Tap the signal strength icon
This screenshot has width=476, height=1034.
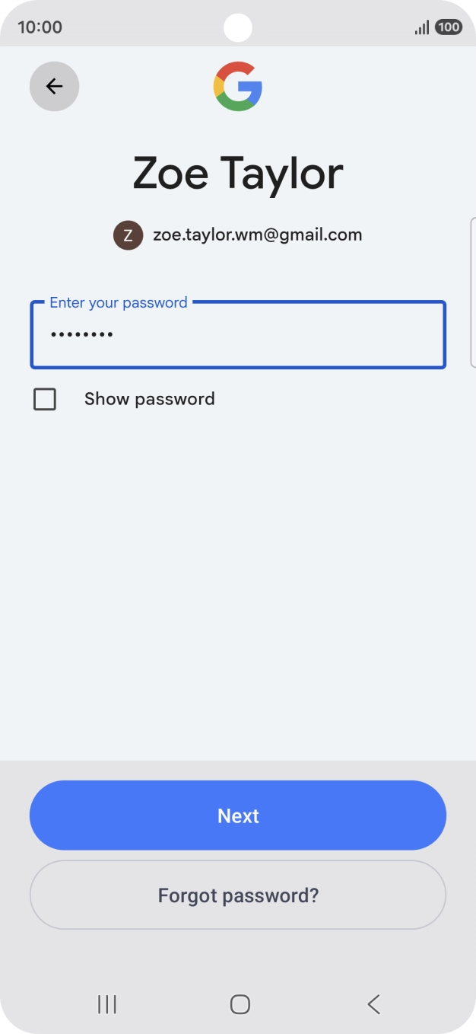tap(421, 27)
